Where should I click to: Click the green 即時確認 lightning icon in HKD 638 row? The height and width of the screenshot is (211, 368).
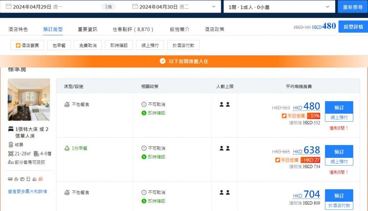[144, 157]
